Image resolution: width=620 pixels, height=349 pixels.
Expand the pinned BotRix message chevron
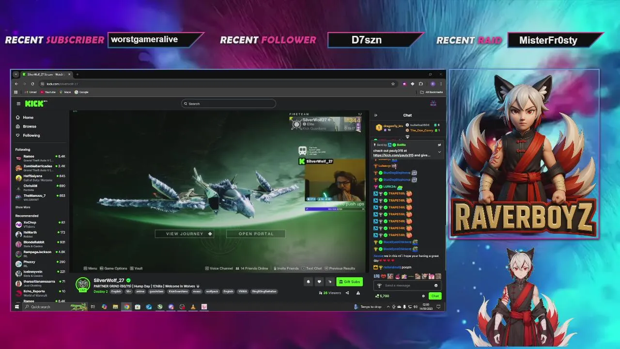click(439, 152)
